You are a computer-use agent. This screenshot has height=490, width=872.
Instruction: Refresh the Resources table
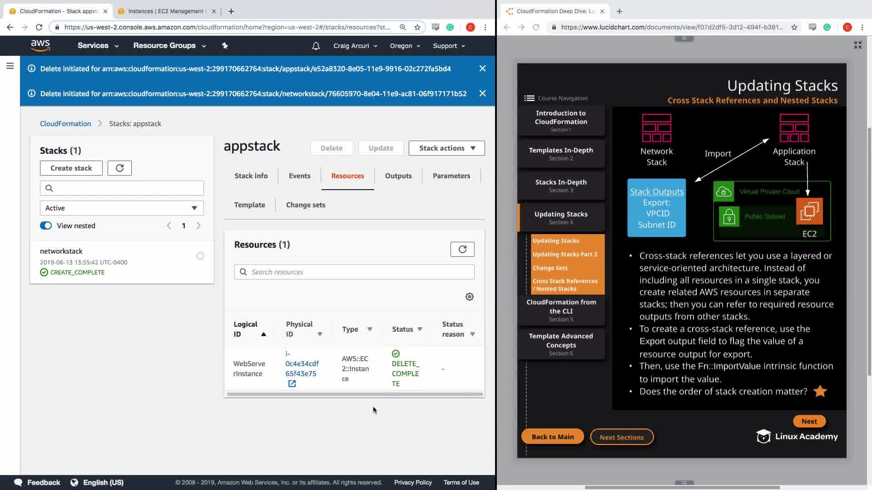[x=462, y=249]
